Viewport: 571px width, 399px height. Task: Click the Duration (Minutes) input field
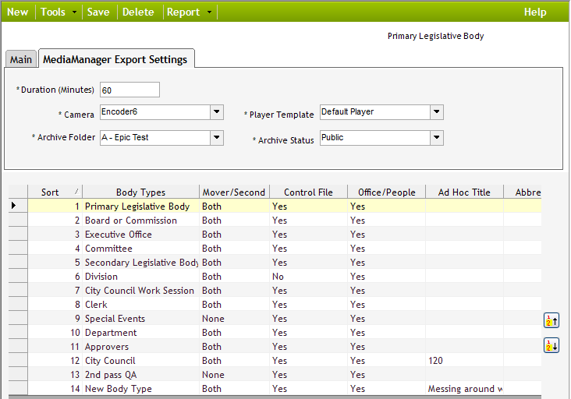(x=129, y=90)
